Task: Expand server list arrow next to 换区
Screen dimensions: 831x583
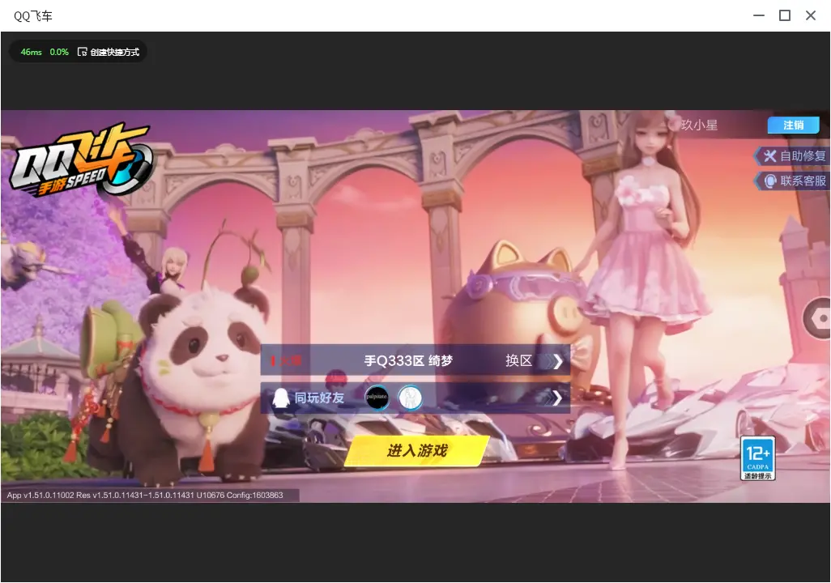Action: (557, 362)
